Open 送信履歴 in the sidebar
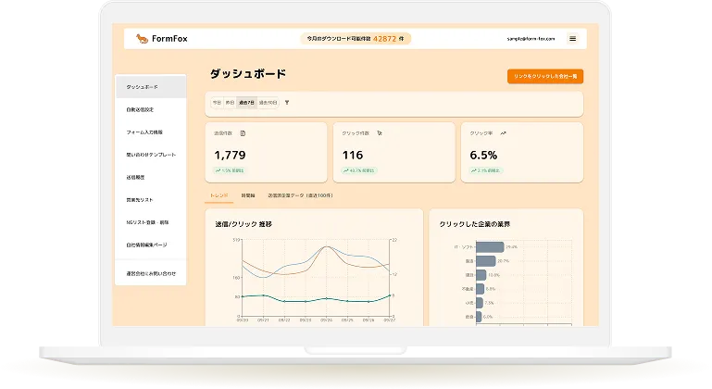The image size is (712, 389). pos(151,177)
